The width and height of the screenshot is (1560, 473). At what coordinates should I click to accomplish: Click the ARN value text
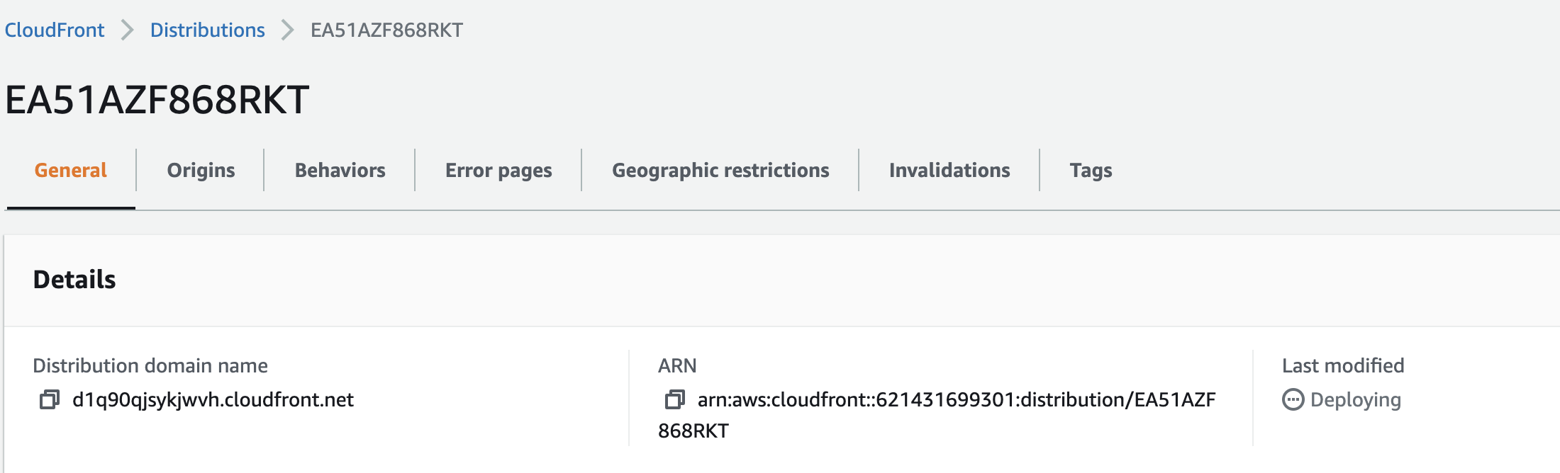click(x=957, y=399)
